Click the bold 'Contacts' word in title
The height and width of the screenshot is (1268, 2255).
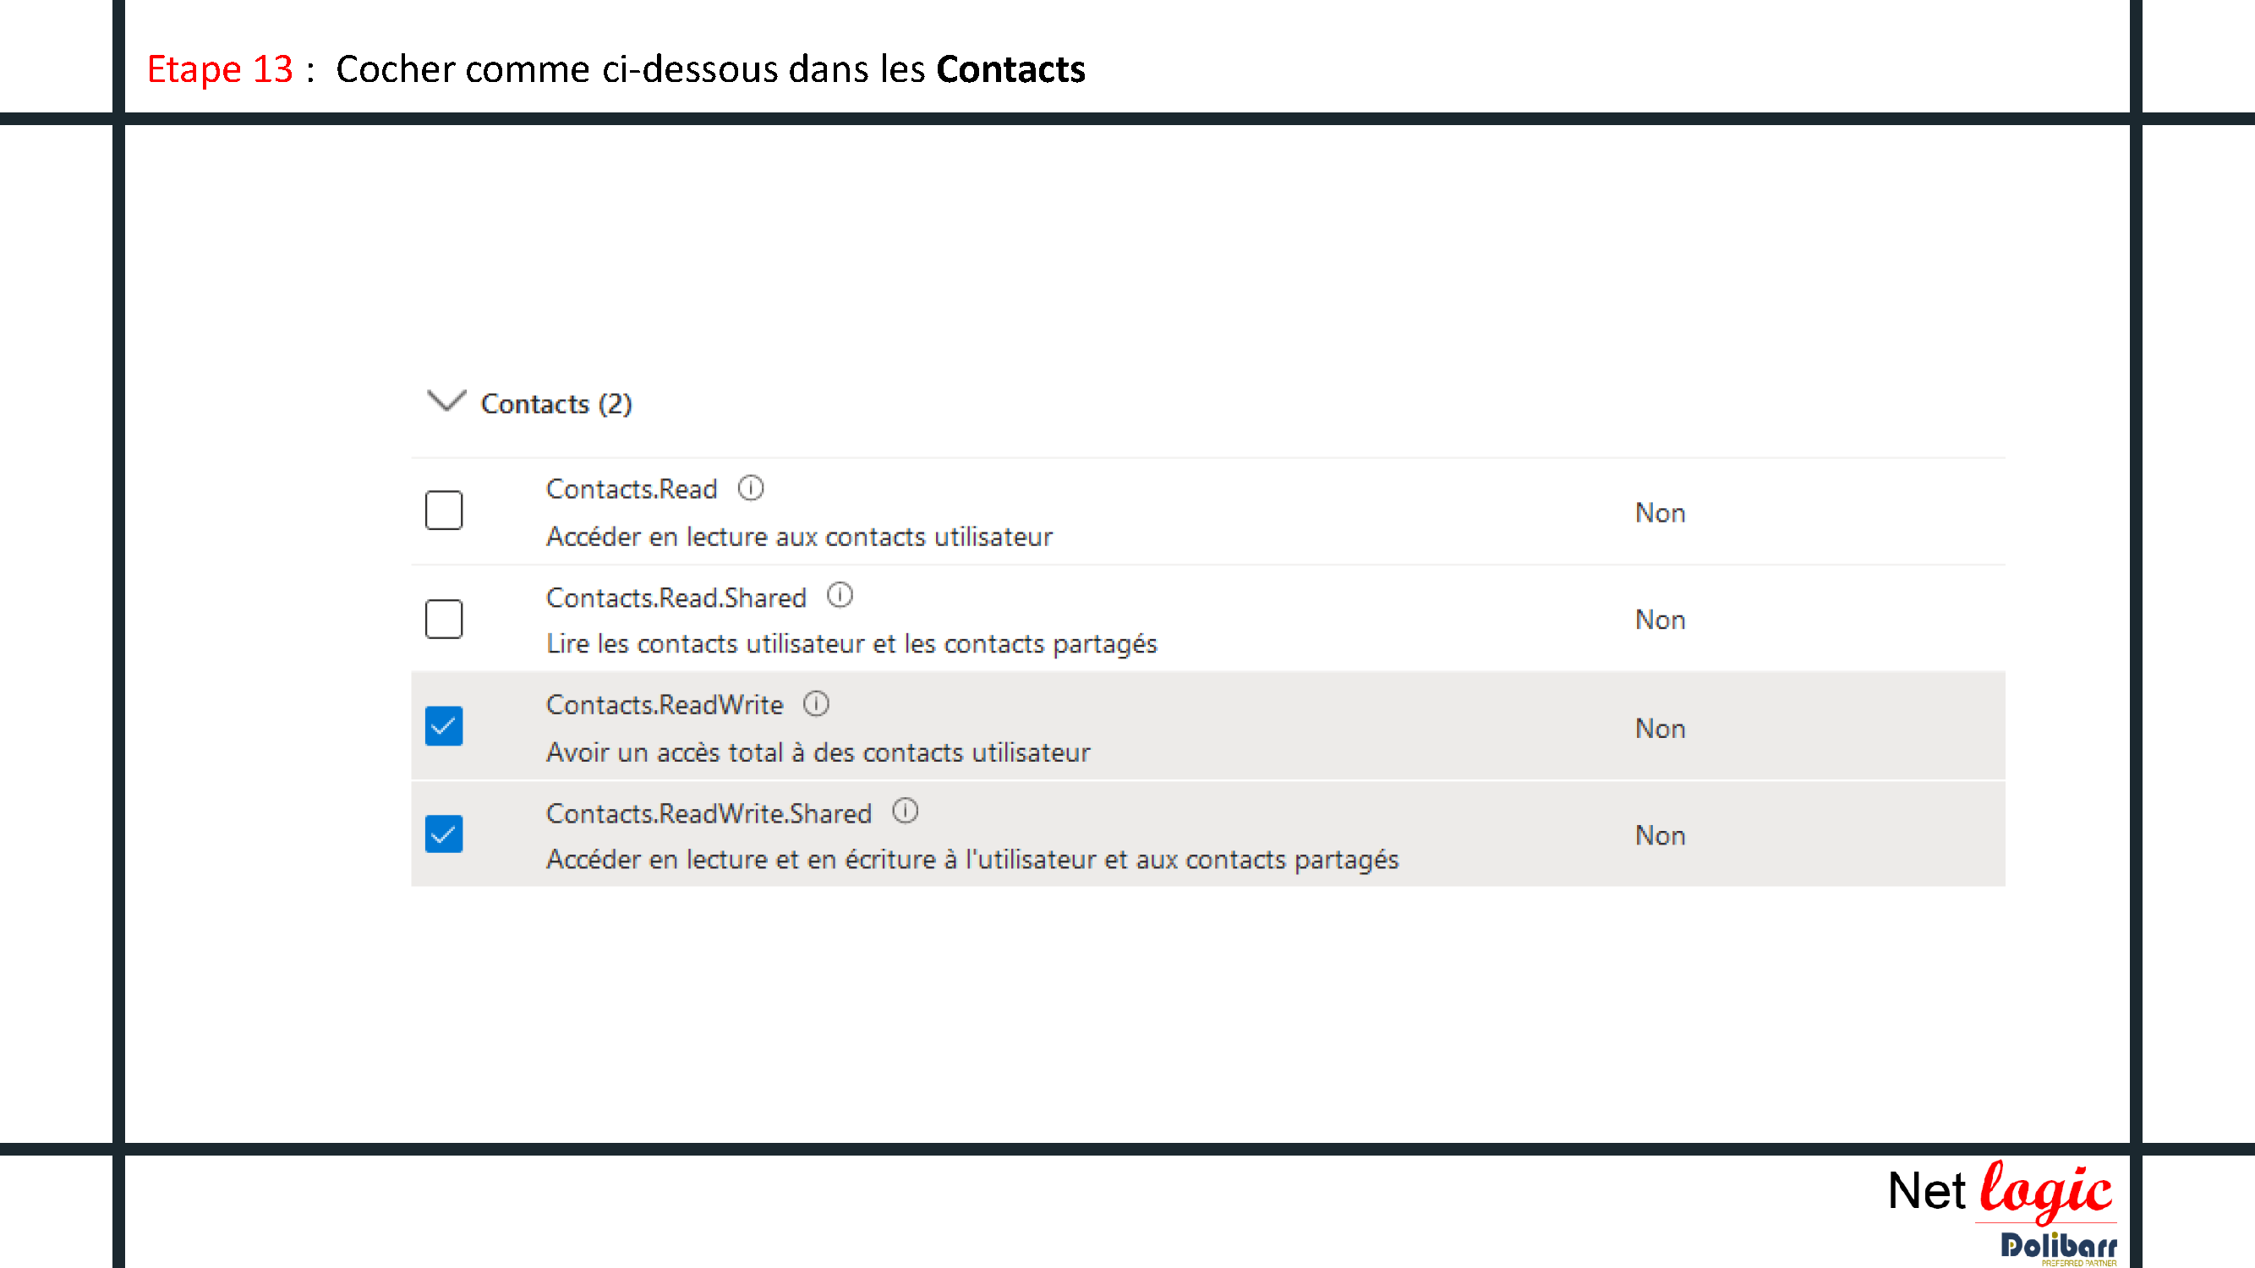click(1010, 69)
